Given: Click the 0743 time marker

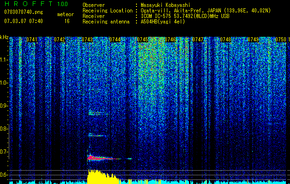Looking at the screenshot, I should (x=87, y=40).
